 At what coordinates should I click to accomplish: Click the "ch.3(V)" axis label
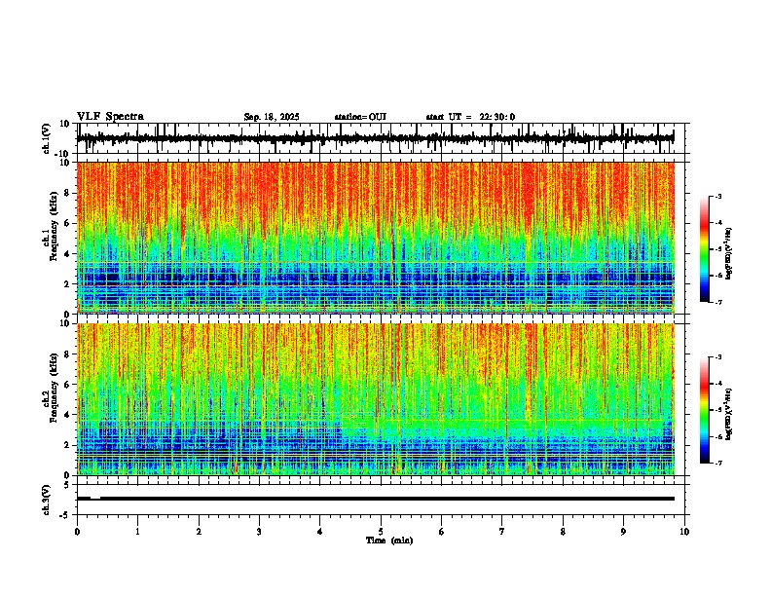coord(47,500)
